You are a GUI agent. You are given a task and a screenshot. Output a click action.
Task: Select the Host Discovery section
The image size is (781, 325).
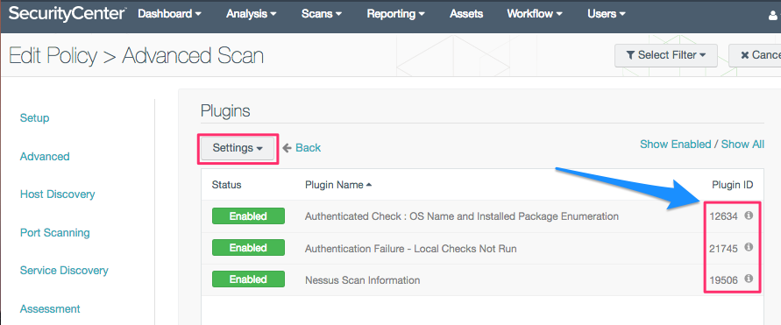click(x=57, y=194)
